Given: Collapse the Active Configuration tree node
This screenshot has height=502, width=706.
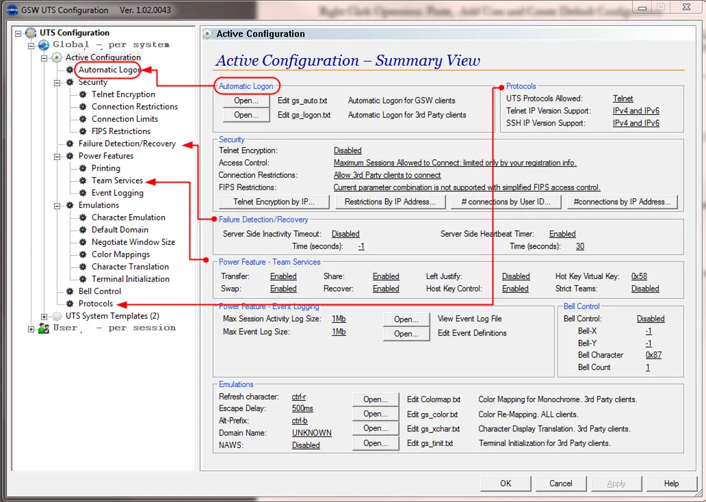Looking at the screenshot, I should point(44,57).
